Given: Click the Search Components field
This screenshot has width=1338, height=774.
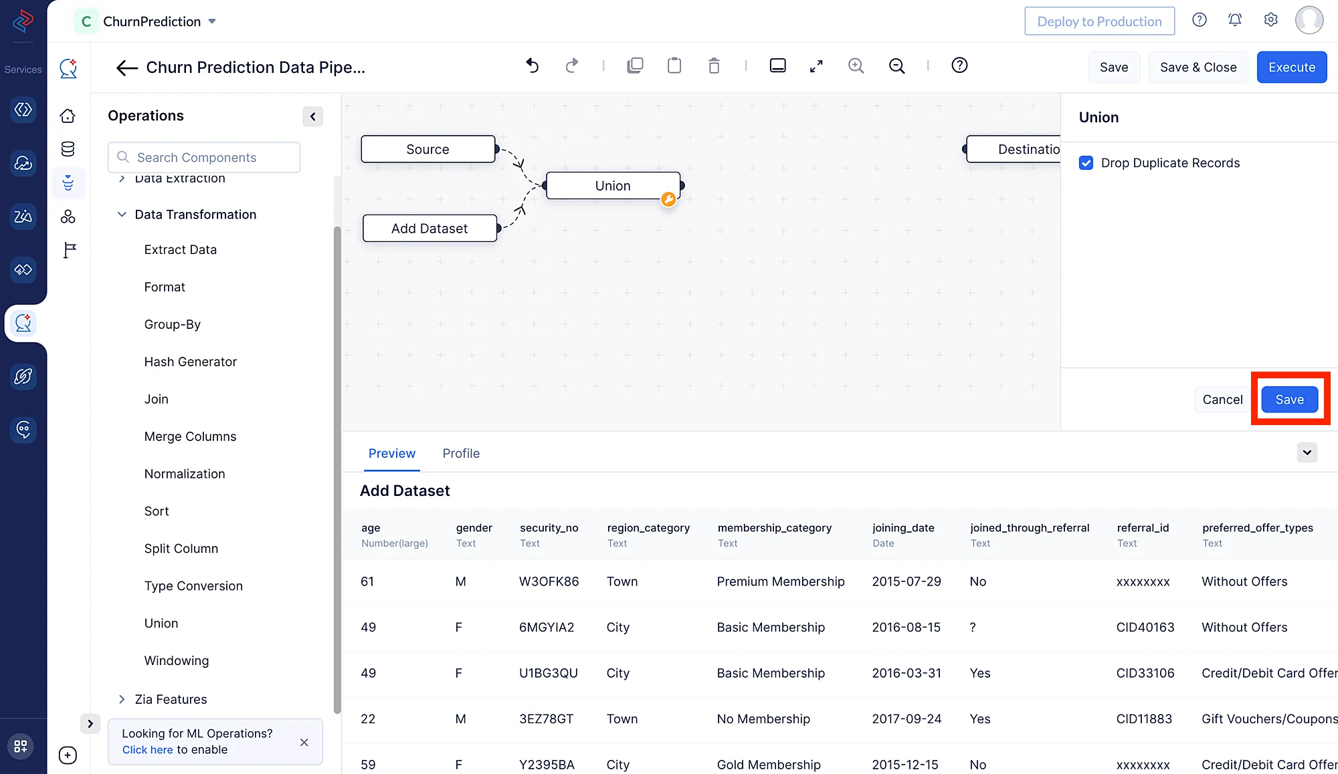Looking at the screenshot, I should pos(204,157).
